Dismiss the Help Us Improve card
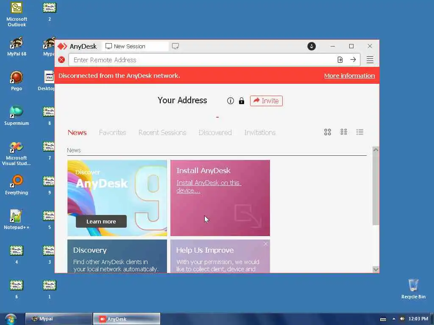The width and height of the screenshot is (434, 325). click(x=265, y=244)
